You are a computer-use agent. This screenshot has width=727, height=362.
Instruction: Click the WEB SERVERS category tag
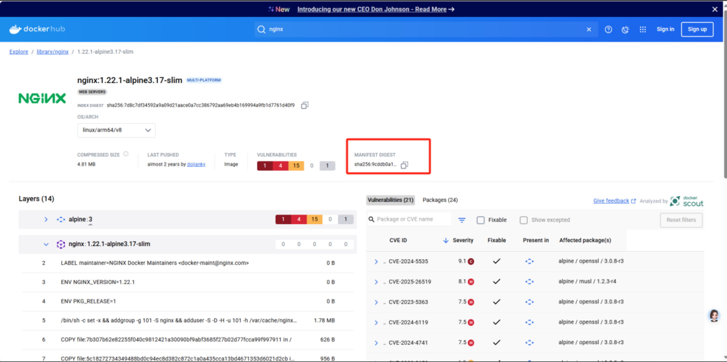pyautogui.click(x=92, y=92)
